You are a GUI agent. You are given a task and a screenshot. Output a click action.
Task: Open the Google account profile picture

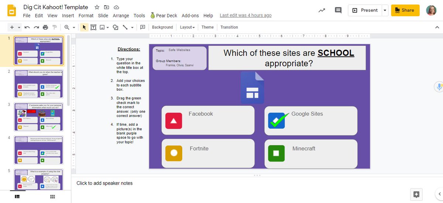[x=431, y=10]
